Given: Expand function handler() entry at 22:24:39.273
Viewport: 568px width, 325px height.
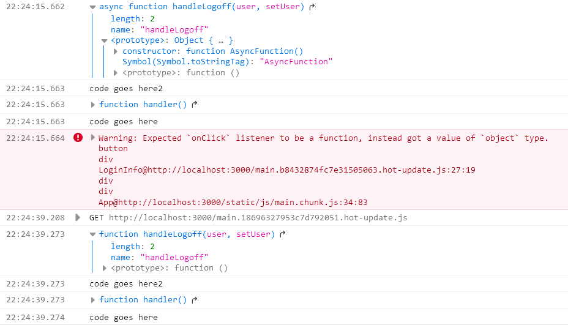Looking at the screenshot, I should click(x=93, y=300).
